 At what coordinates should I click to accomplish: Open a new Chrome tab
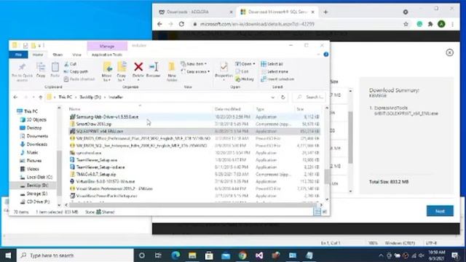[x=325, y=12]
